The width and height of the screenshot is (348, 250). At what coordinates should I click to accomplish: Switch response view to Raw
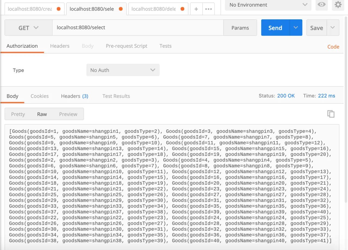[x=42, y=114]
